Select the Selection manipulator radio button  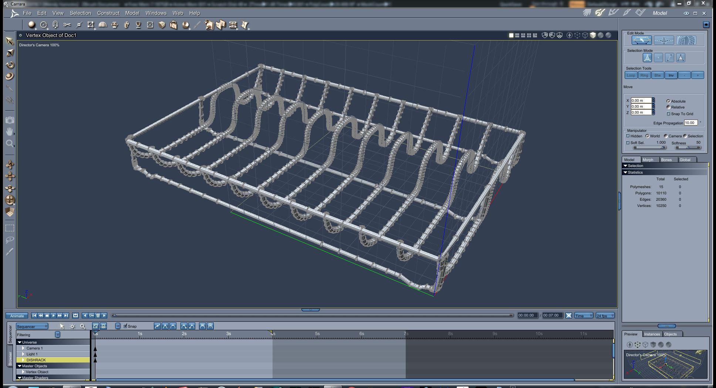click(x=685, y=136)
